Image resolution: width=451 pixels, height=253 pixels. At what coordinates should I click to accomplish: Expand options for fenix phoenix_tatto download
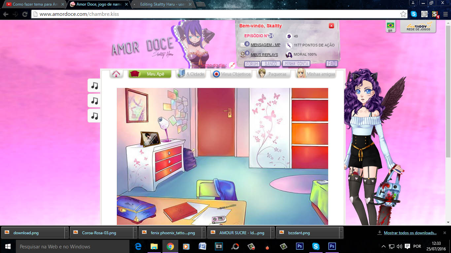tap(204, 233)
